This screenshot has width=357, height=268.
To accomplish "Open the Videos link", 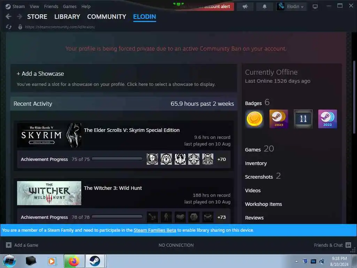I will coord(253,191).
